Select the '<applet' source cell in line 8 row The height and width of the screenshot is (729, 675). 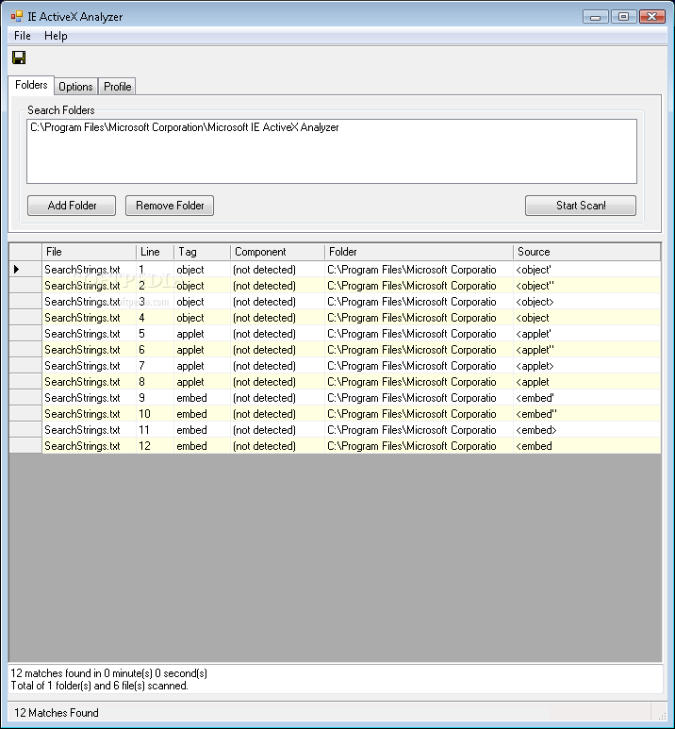click(586, 382)
